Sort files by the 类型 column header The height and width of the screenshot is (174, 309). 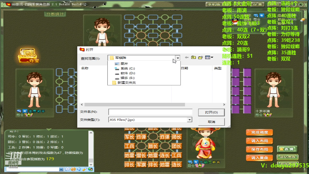(218, 68)
